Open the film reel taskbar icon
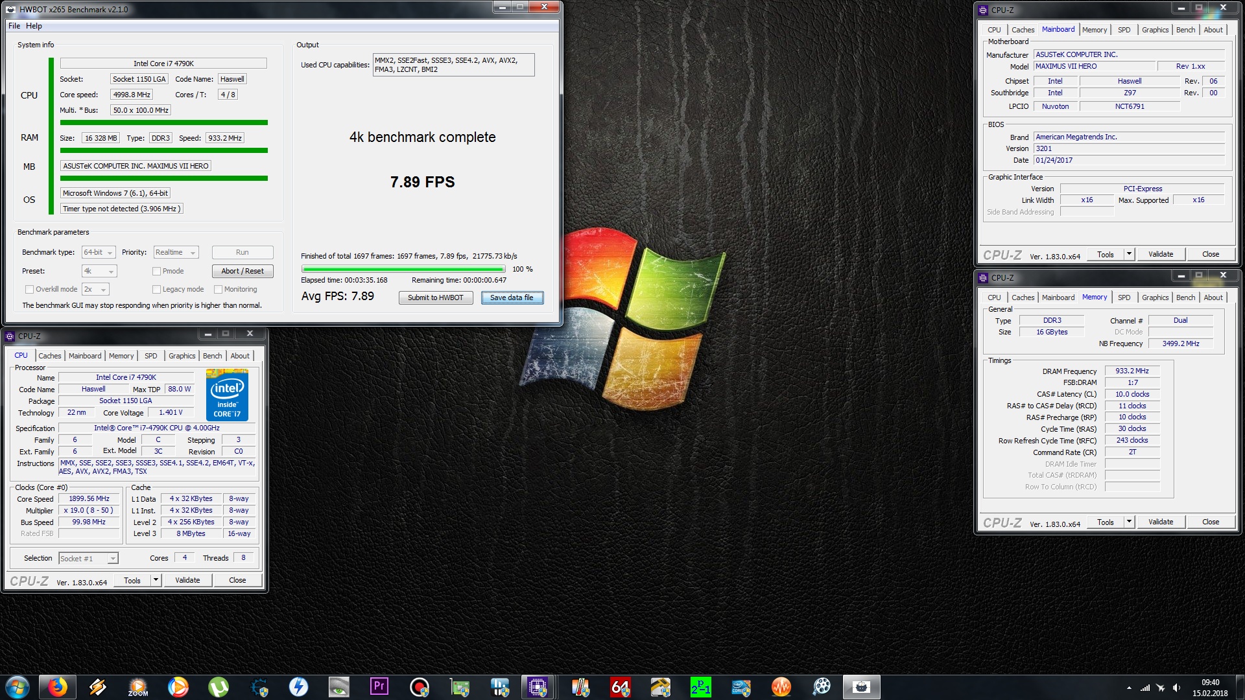 [x=822, y=687]
